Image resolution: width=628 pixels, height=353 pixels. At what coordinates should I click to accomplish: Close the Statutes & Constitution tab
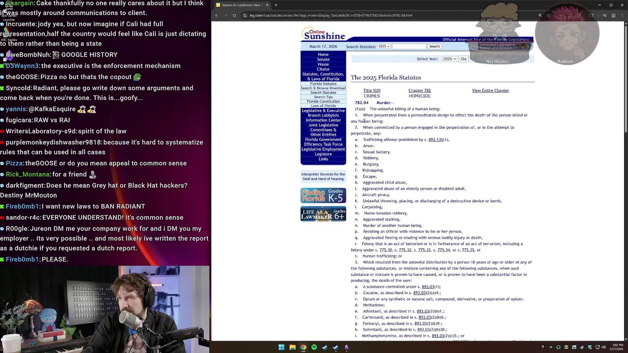click(x=267, y=5)
